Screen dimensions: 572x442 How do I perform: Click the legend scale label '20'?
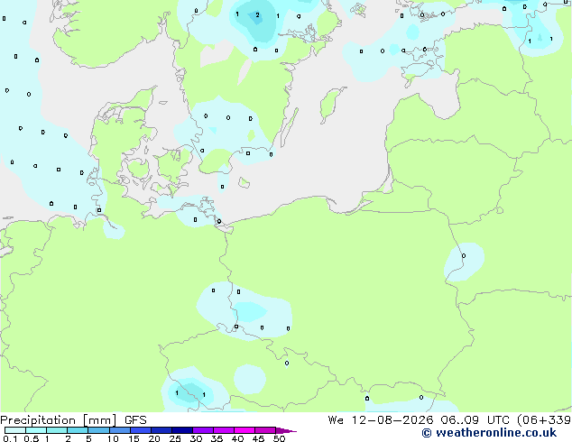click(x=154, y=438)
